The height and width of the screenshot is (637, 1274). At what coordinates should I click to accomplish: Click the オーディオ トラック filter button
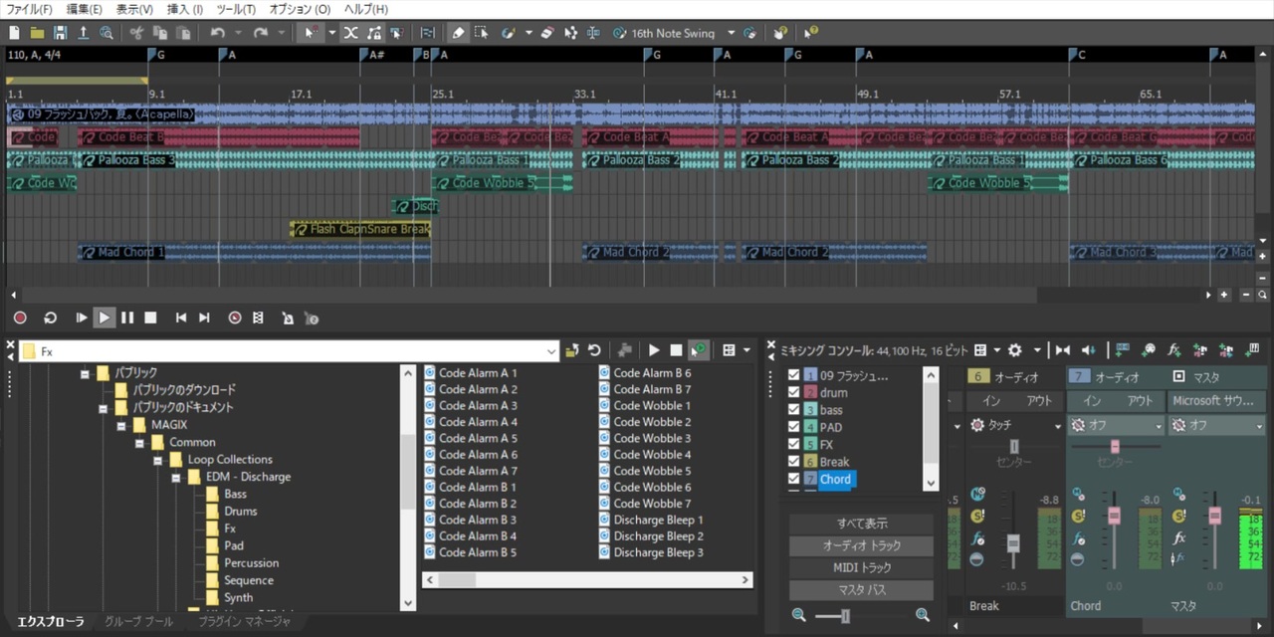coord(862,545)
